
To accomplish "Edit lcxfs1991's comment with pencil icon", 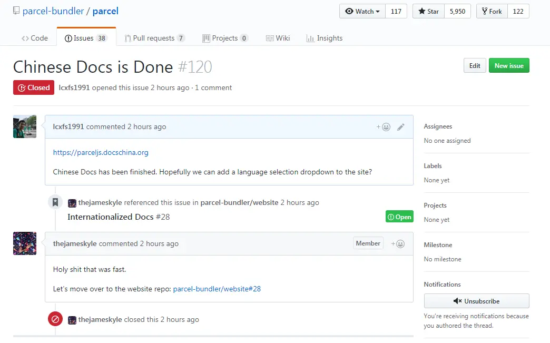I will click(400, 127).
